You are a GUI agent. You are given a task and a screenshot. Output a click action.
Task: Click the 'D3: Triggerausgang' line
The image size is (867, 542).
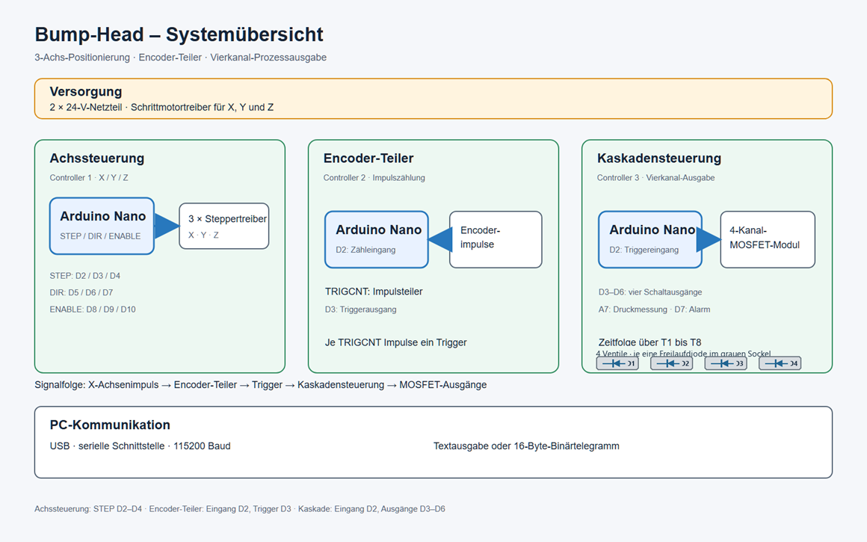[x=360, y=310]
